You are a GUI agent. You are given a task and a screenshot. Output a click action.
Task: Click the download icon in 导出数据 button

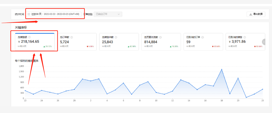coord(251,14)
